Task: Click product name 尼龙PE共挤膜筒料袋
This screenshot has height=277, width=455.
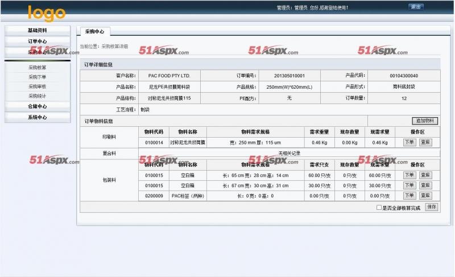Action: pos(169,86)
